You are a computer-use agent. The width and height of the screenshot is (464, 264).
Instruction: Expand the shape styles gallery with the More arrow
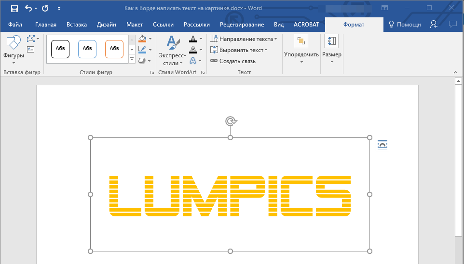click(x=132, y=59)
